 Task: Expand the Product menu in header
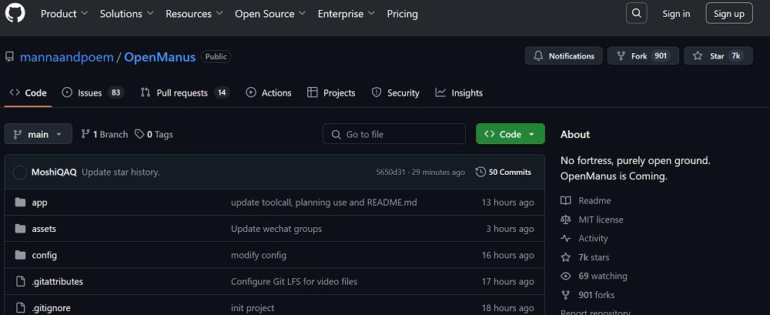pyautogui.click(x=64, y=14)
